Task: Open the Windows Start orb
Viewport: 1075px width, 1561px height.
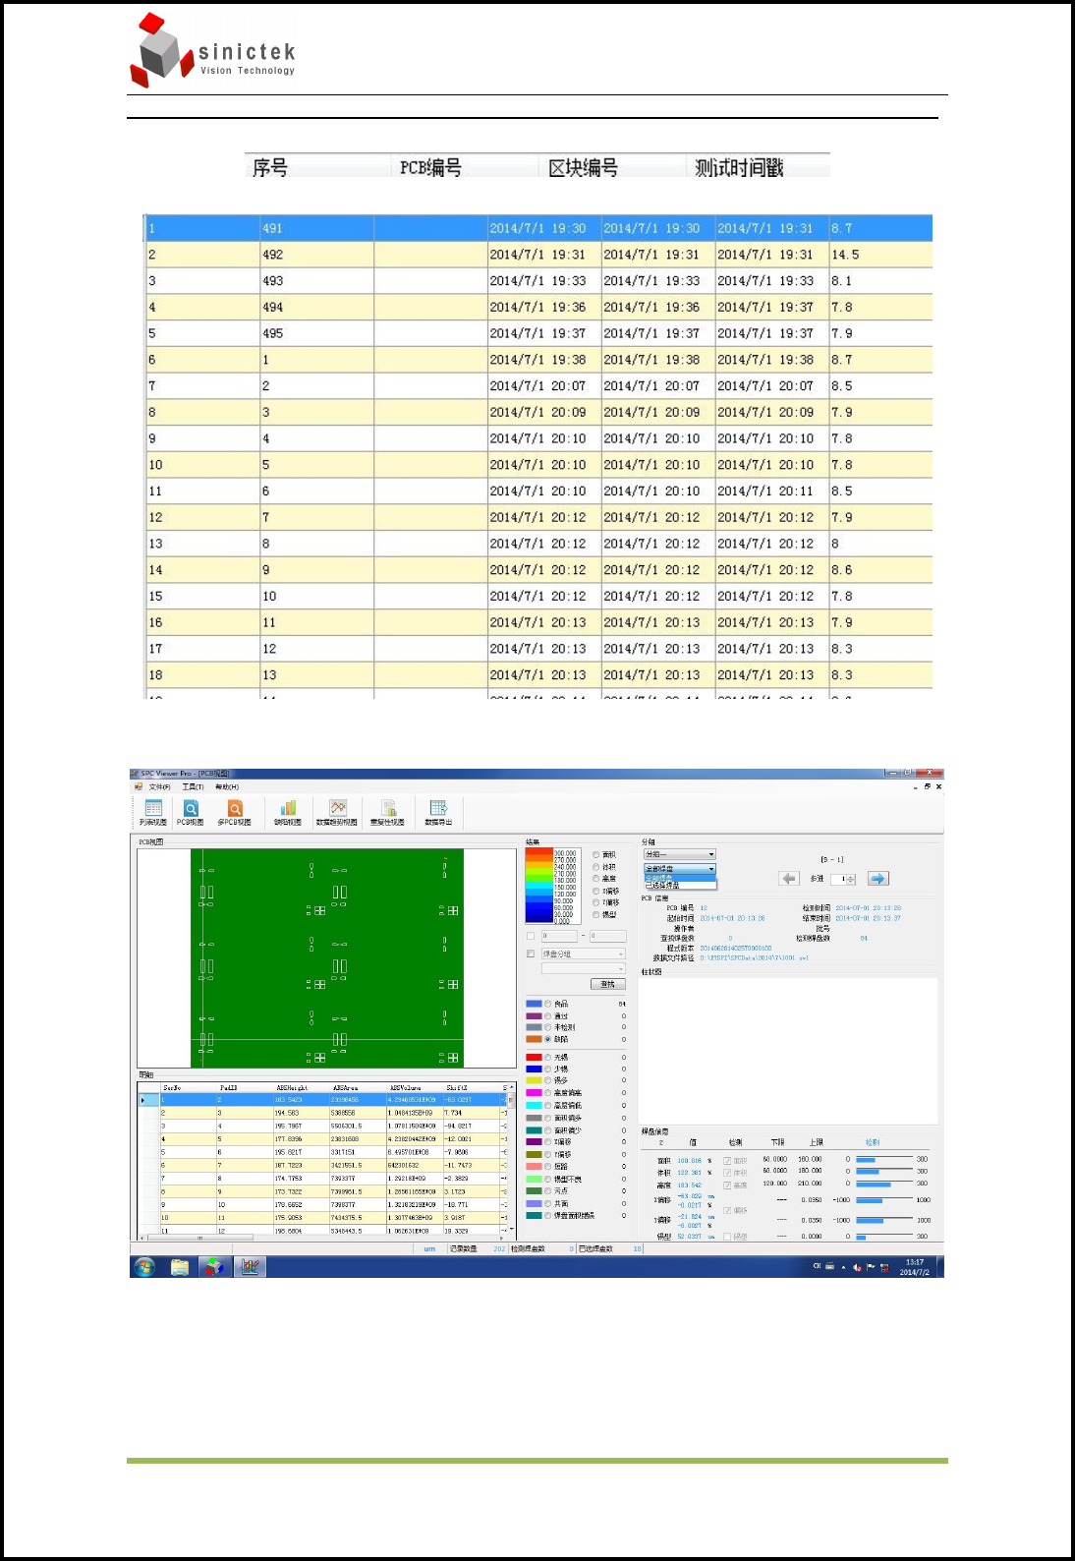Action: (x=145, y=1266)
